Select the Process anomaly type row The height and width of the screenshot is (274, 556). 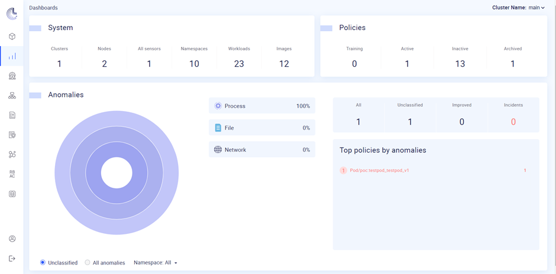(x=262, y=106)
